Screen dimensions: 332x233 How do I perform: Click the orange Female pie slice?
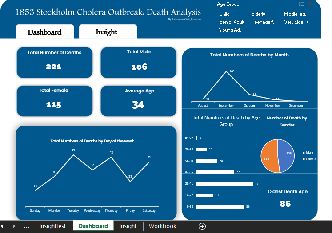pyautogui.click(x=269, y=157)
